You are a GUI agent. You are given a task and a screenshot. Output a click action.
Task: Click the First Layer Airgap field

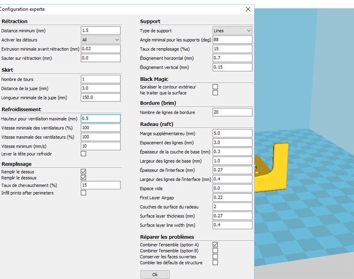click(232, 197)
